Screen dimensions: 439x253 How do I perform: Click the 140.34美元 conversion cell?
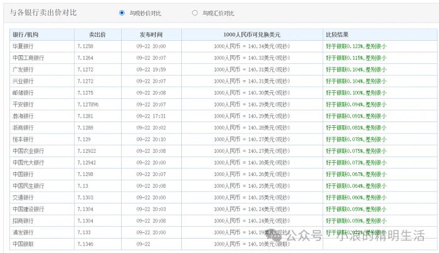point(251,46)
